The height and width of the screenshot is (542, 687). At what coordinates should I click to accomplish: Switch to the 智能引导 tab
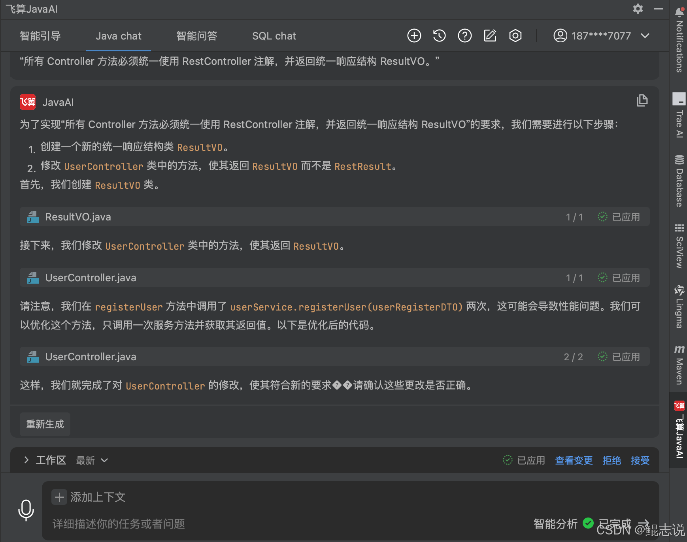[40, 36]
